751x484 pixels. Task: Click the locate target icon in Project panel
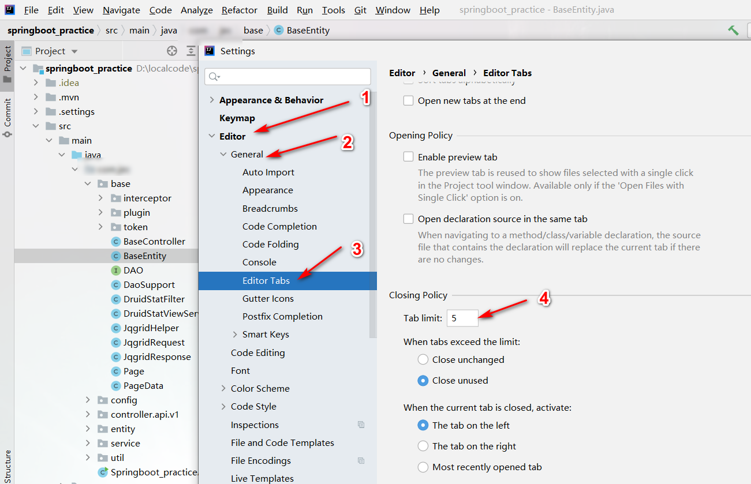pos(171,51)
